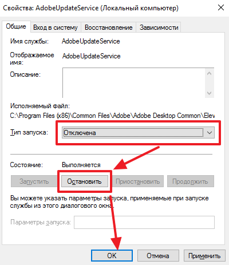229x265 pixels.
Task: Click the Отмена button
Action: tap(158, 255)
